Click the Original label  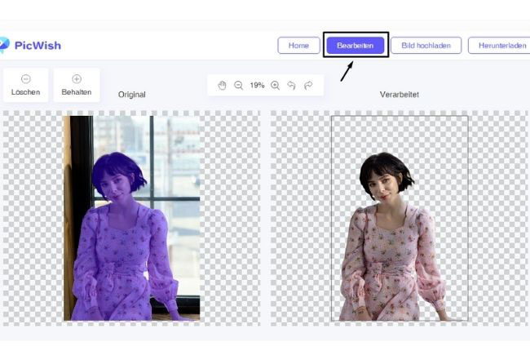point(132,95)
